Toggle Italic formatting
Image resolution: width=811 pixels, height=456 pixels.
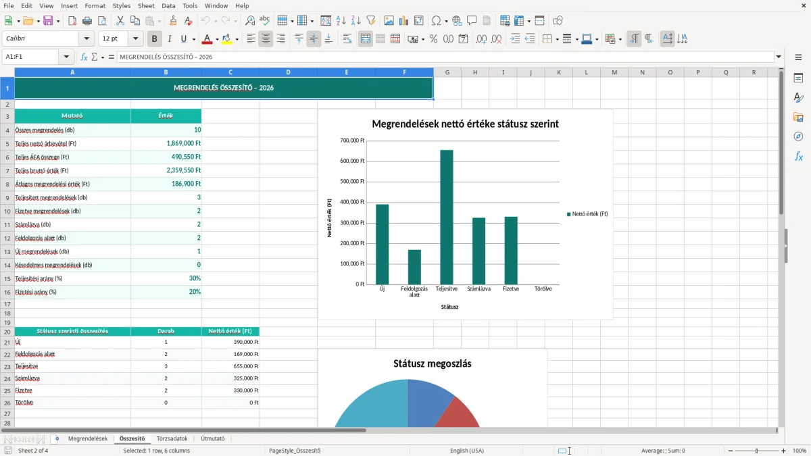[x=169, y=39]
